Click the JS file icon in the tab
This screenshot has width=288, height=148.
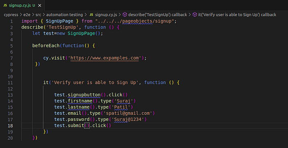[x=5, y=5]
